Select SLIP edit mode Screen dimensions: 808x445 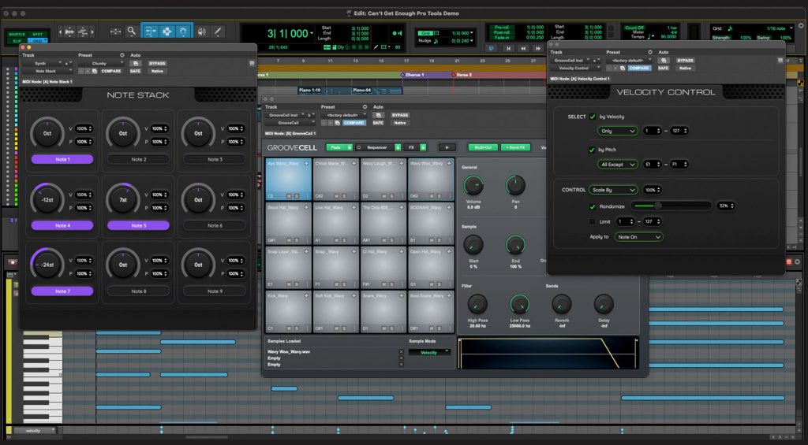click(x=17, y=41)
